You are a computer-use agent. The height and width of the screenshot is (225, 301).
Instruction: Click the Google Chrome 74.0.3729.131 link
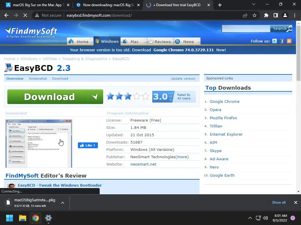183,50
